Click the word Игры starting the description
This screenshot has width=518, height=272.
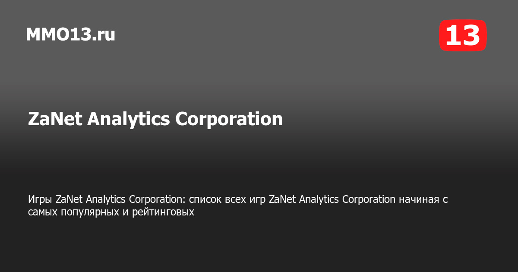point(41,199)
